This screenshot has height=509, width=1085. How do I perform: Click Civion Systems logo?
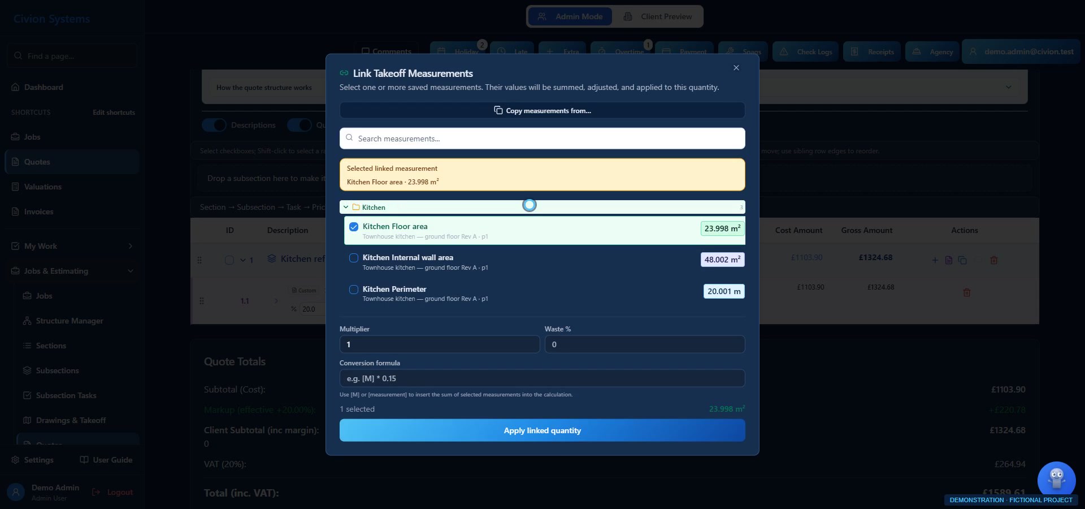coord(51,19)
